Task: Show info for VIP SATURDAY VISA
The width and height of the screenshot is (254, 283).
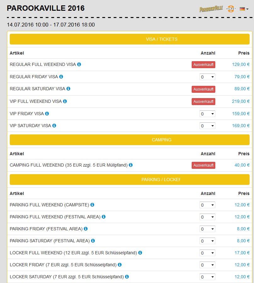Action: click(54, 126)
